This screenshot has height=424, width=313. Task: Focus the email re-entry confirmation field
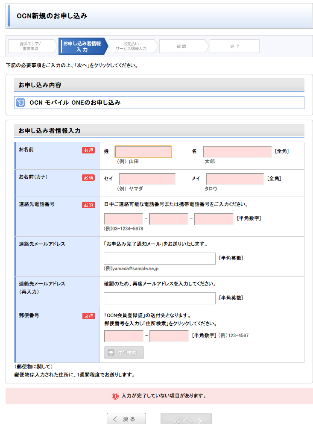tap(159, 298)
